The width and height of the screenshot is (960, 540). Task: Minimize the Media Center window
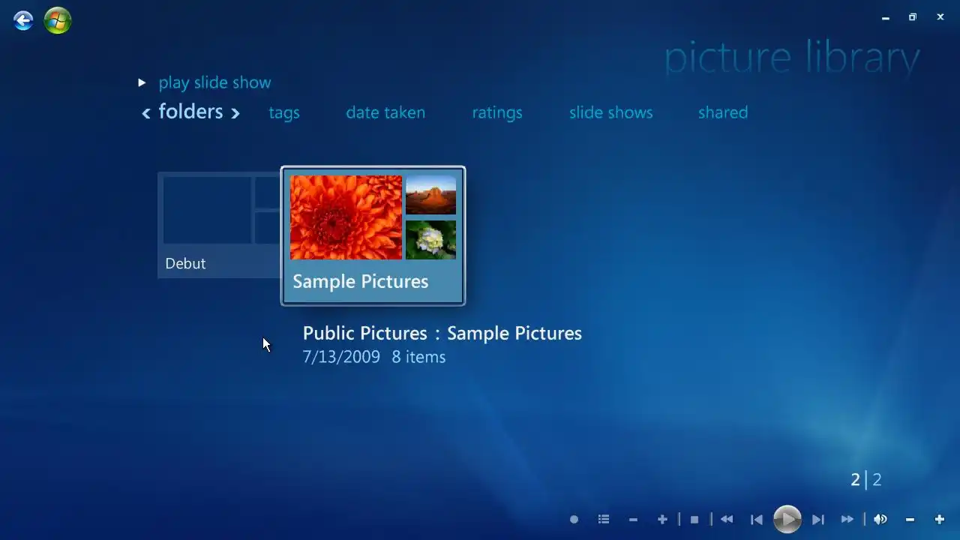point(886,17)
